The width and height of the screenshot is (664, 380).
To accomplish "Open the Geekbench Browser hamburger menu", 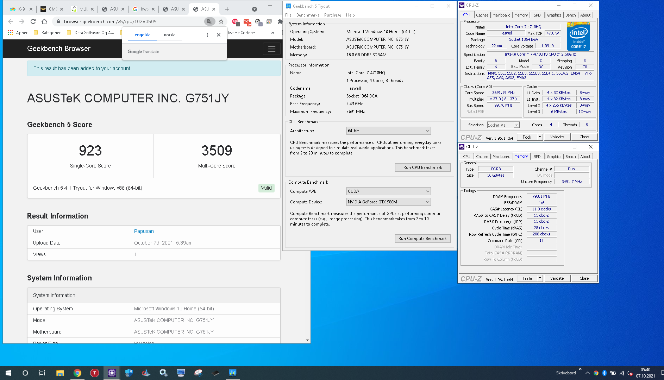I will pos(272,49).
